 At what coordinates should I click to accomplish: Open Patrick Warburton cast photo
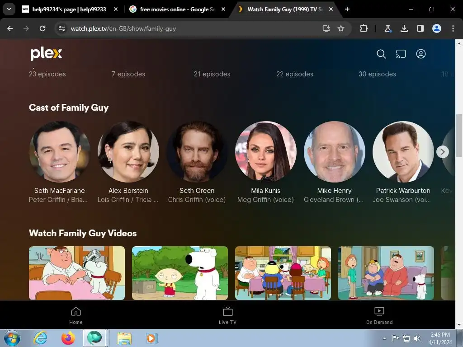(403, 151)
